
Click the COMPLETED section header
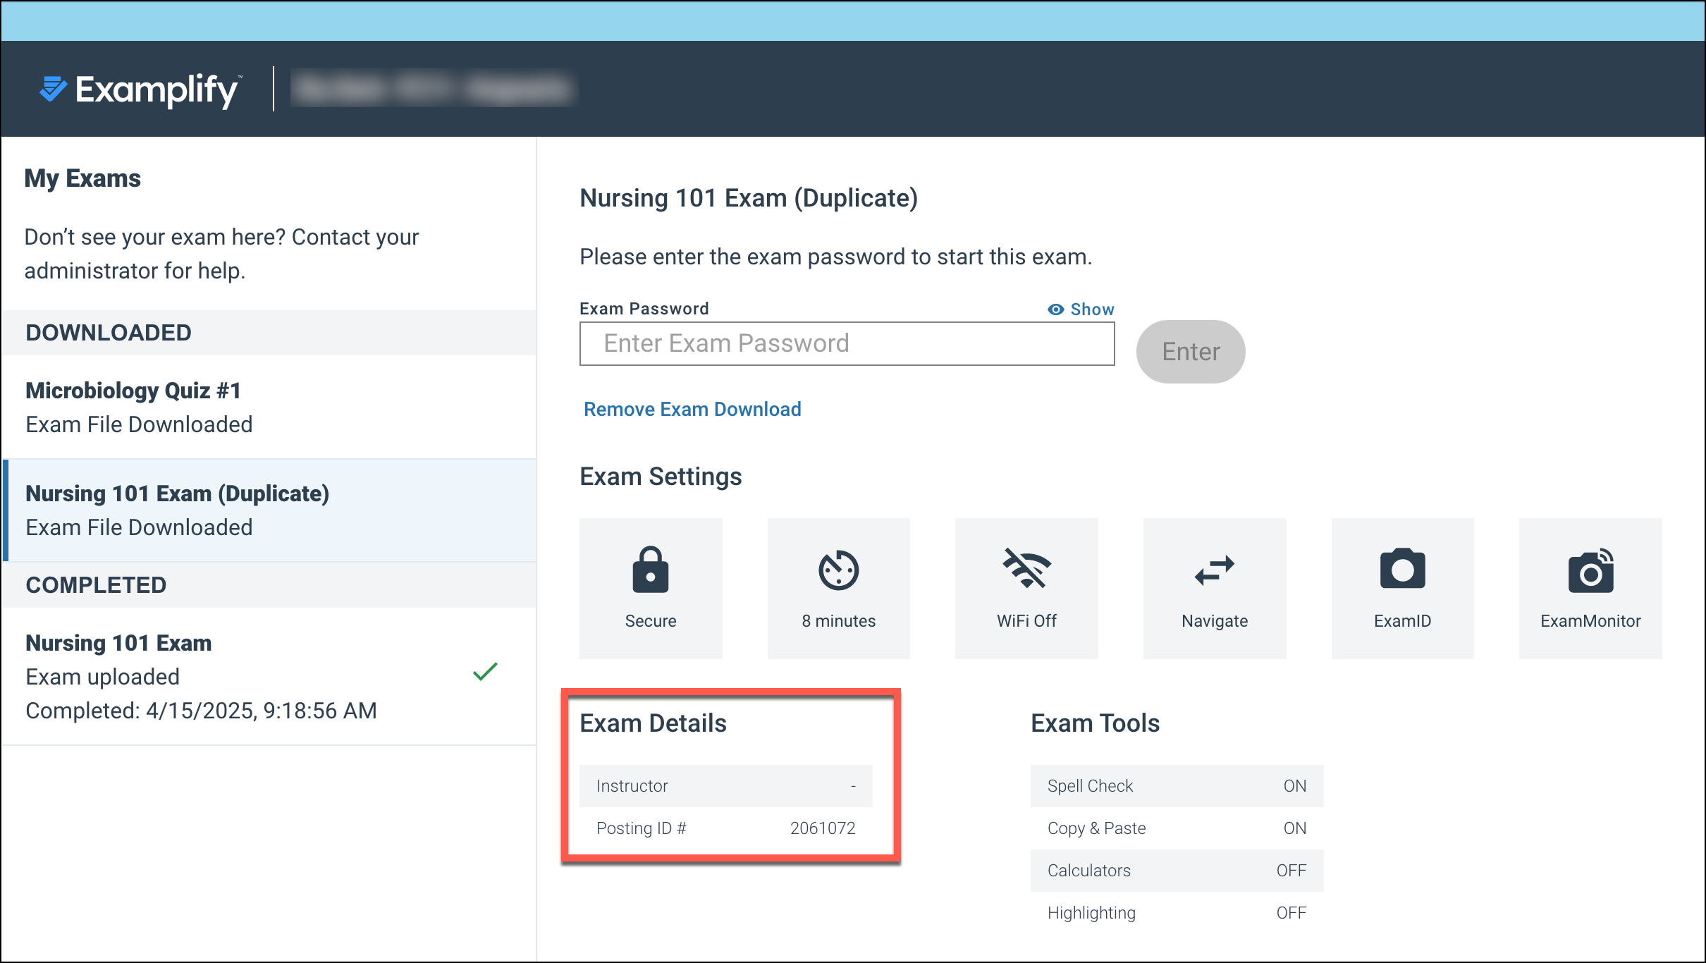click(x=269, y=585)
